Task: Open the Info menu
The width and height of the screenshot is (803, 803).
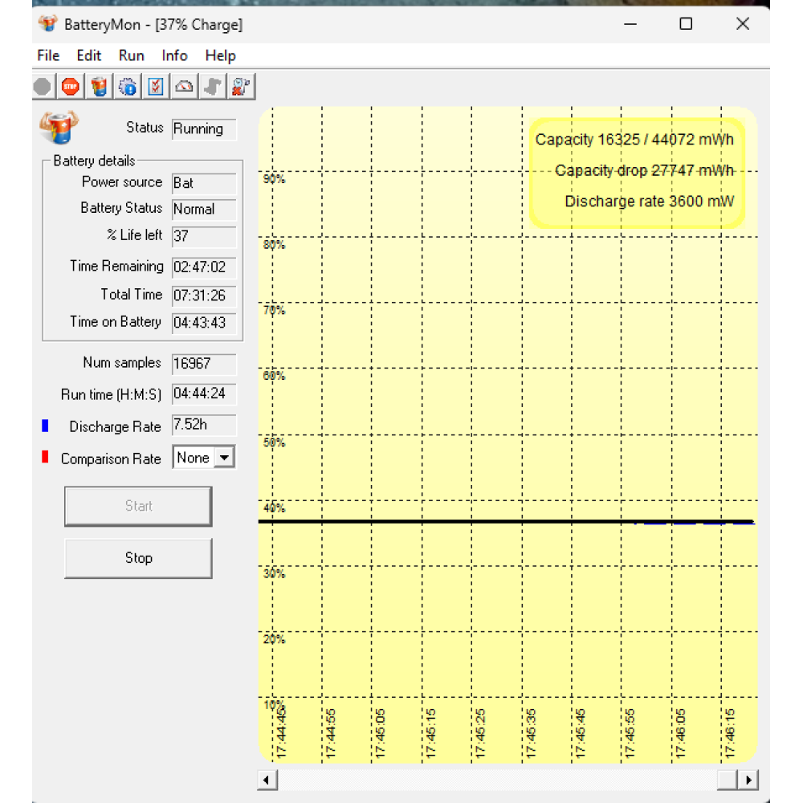Action: point(174,55)
